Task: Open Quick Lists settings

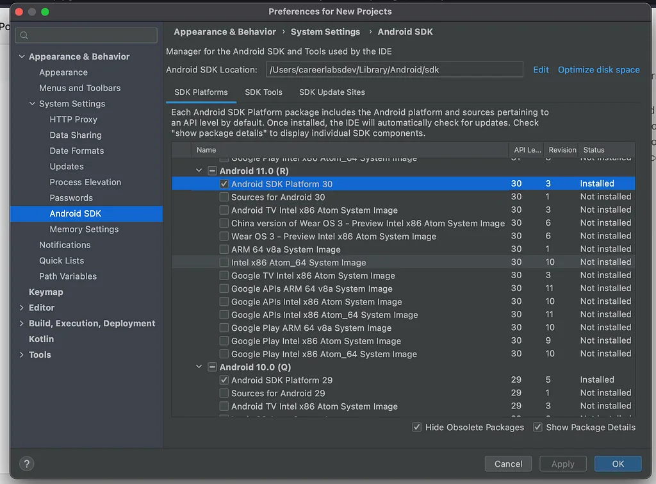Action: [61, 261]
